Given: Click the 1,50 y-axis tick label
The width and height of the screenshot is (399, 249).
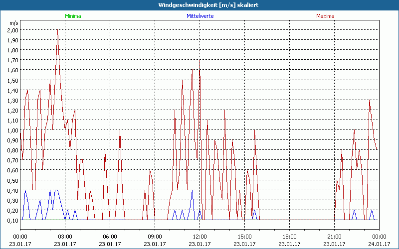Looking at the screenshot, I should tap(13, 80).
